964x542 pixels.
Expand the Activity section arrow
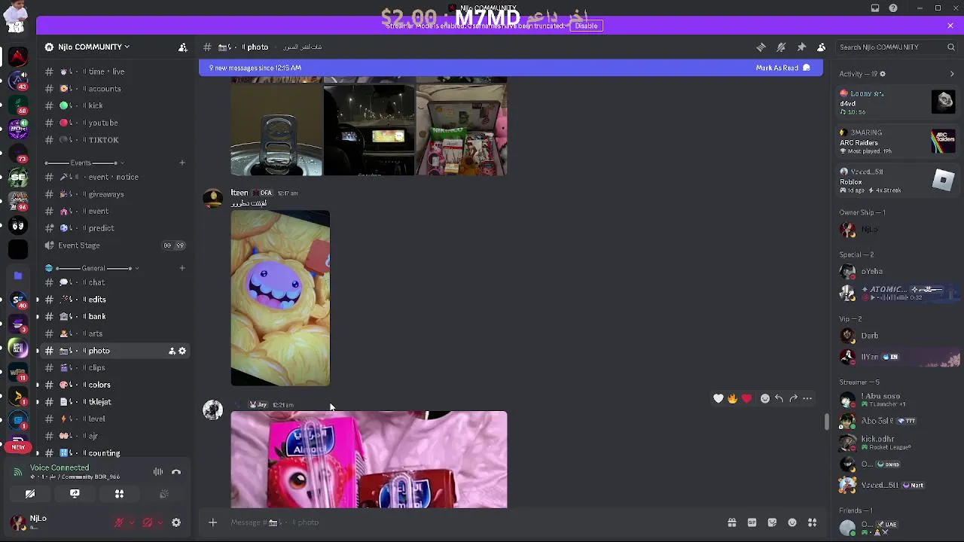(952, 74)
